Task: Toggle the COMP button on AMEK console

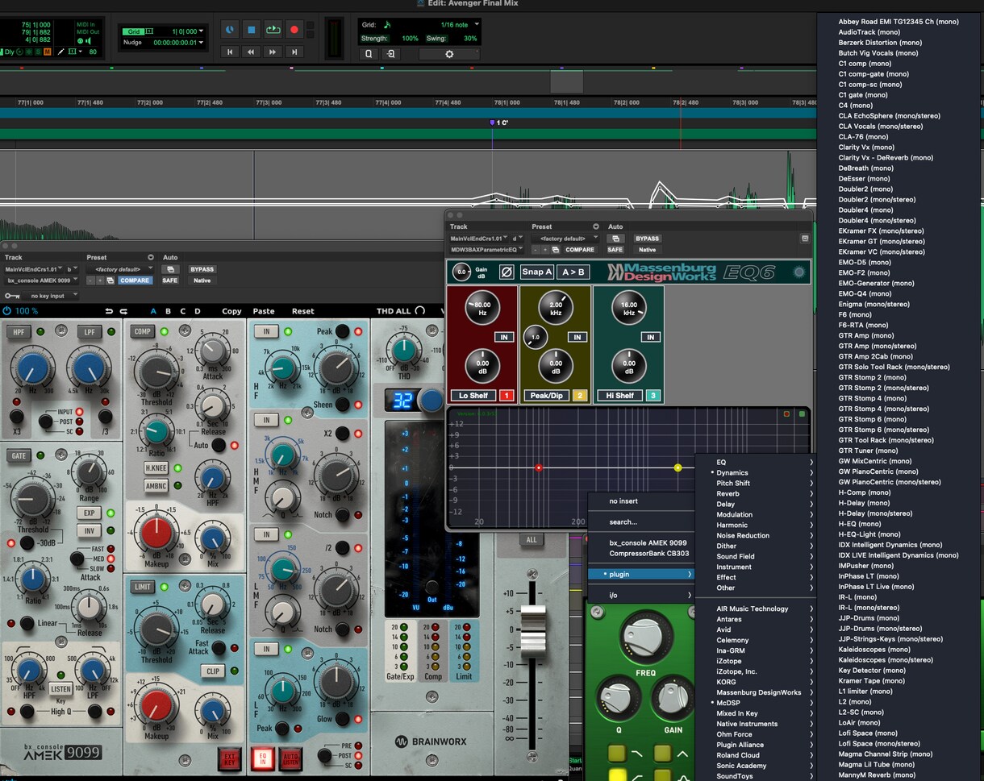Action: [x=143, y=331]
